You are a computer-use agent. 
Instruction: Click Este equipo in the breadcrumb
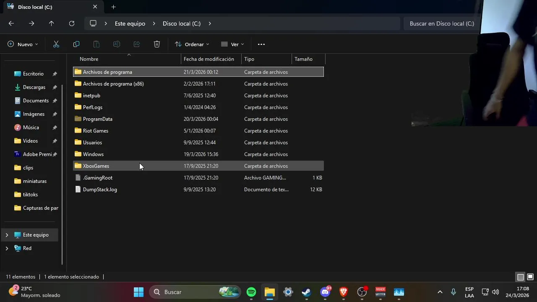coord(130,23)
